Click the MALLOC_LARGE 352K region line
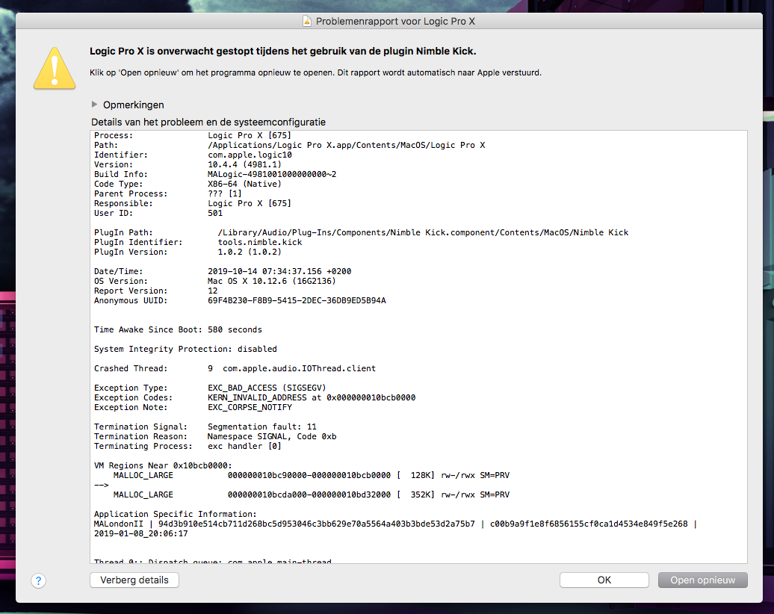Image resolution: width=774 pixels, height=614 pixels. click(311, 494)
